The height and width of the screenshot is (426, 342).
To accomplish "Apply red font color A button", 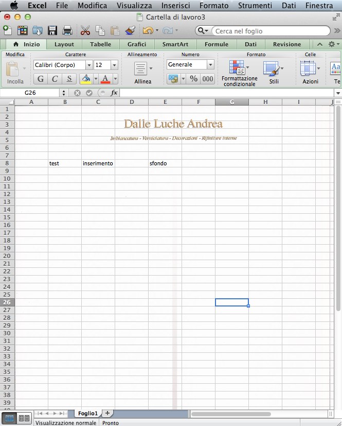I will click(x=105, y=79).
